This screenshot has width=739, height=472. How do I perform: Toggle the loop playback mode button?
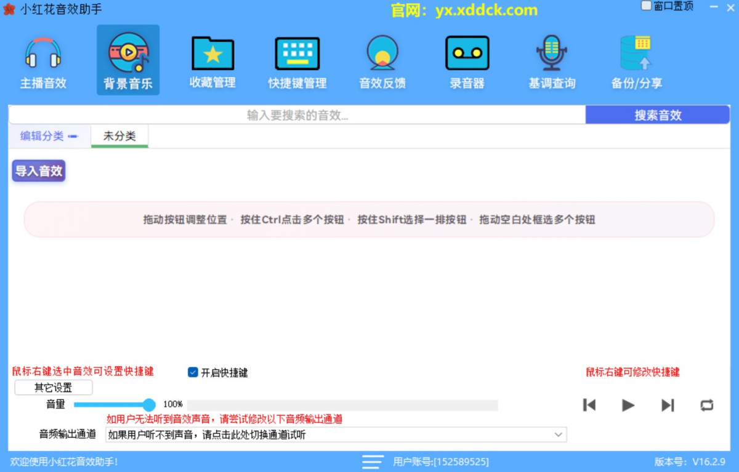pyautogui.click(x=706, y=405)
